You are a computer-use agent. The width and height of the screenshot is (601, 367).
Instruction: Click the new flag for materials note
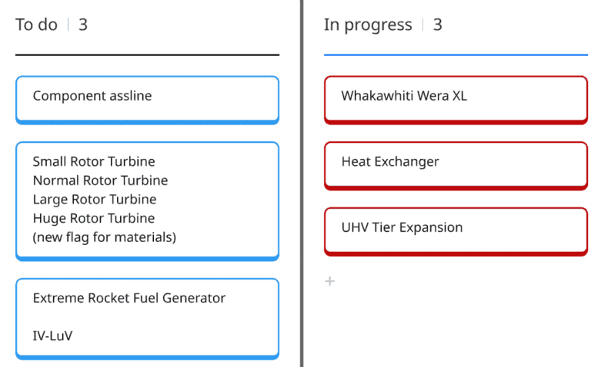point(105,237)
